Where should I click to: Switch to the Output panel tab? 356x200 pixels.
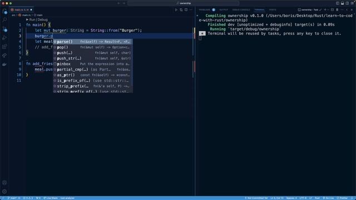coord(224,10)
